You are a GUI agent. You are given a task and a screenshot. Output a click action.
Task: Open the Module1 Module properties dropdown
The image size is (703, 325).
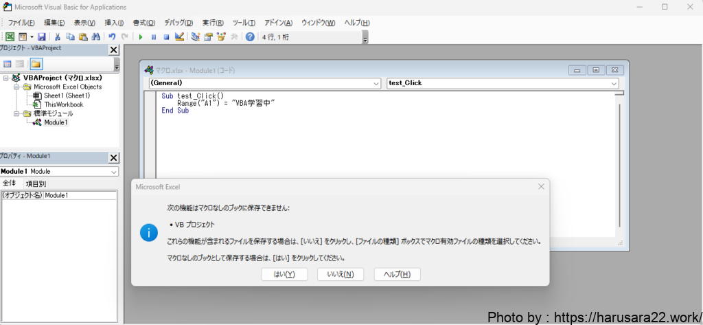pos(114,171)
